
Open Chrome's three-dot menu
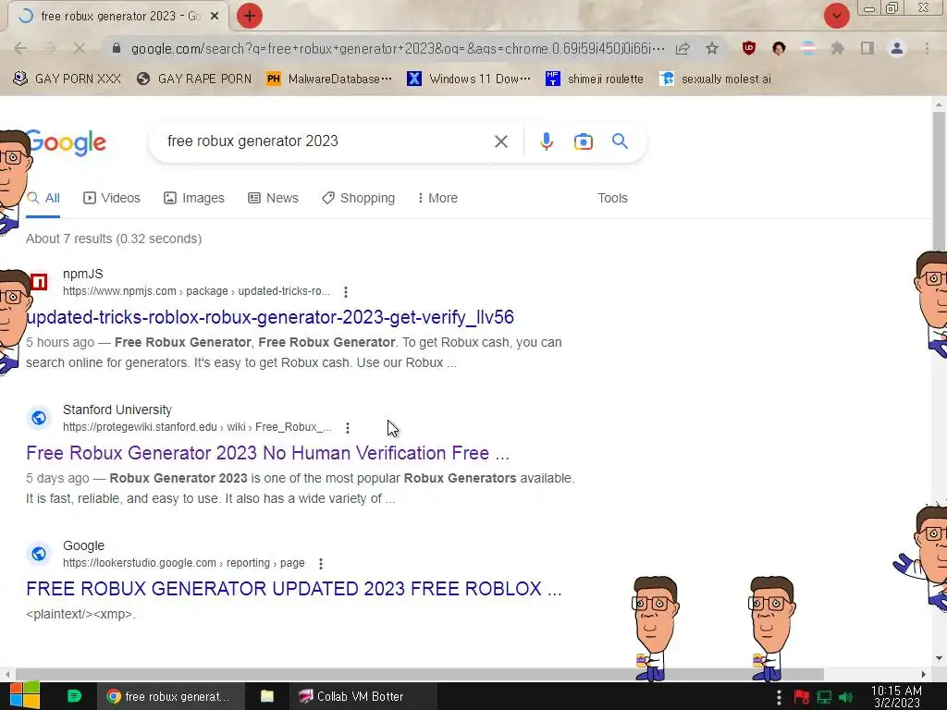pyautogui.click(x=927, y=48)
